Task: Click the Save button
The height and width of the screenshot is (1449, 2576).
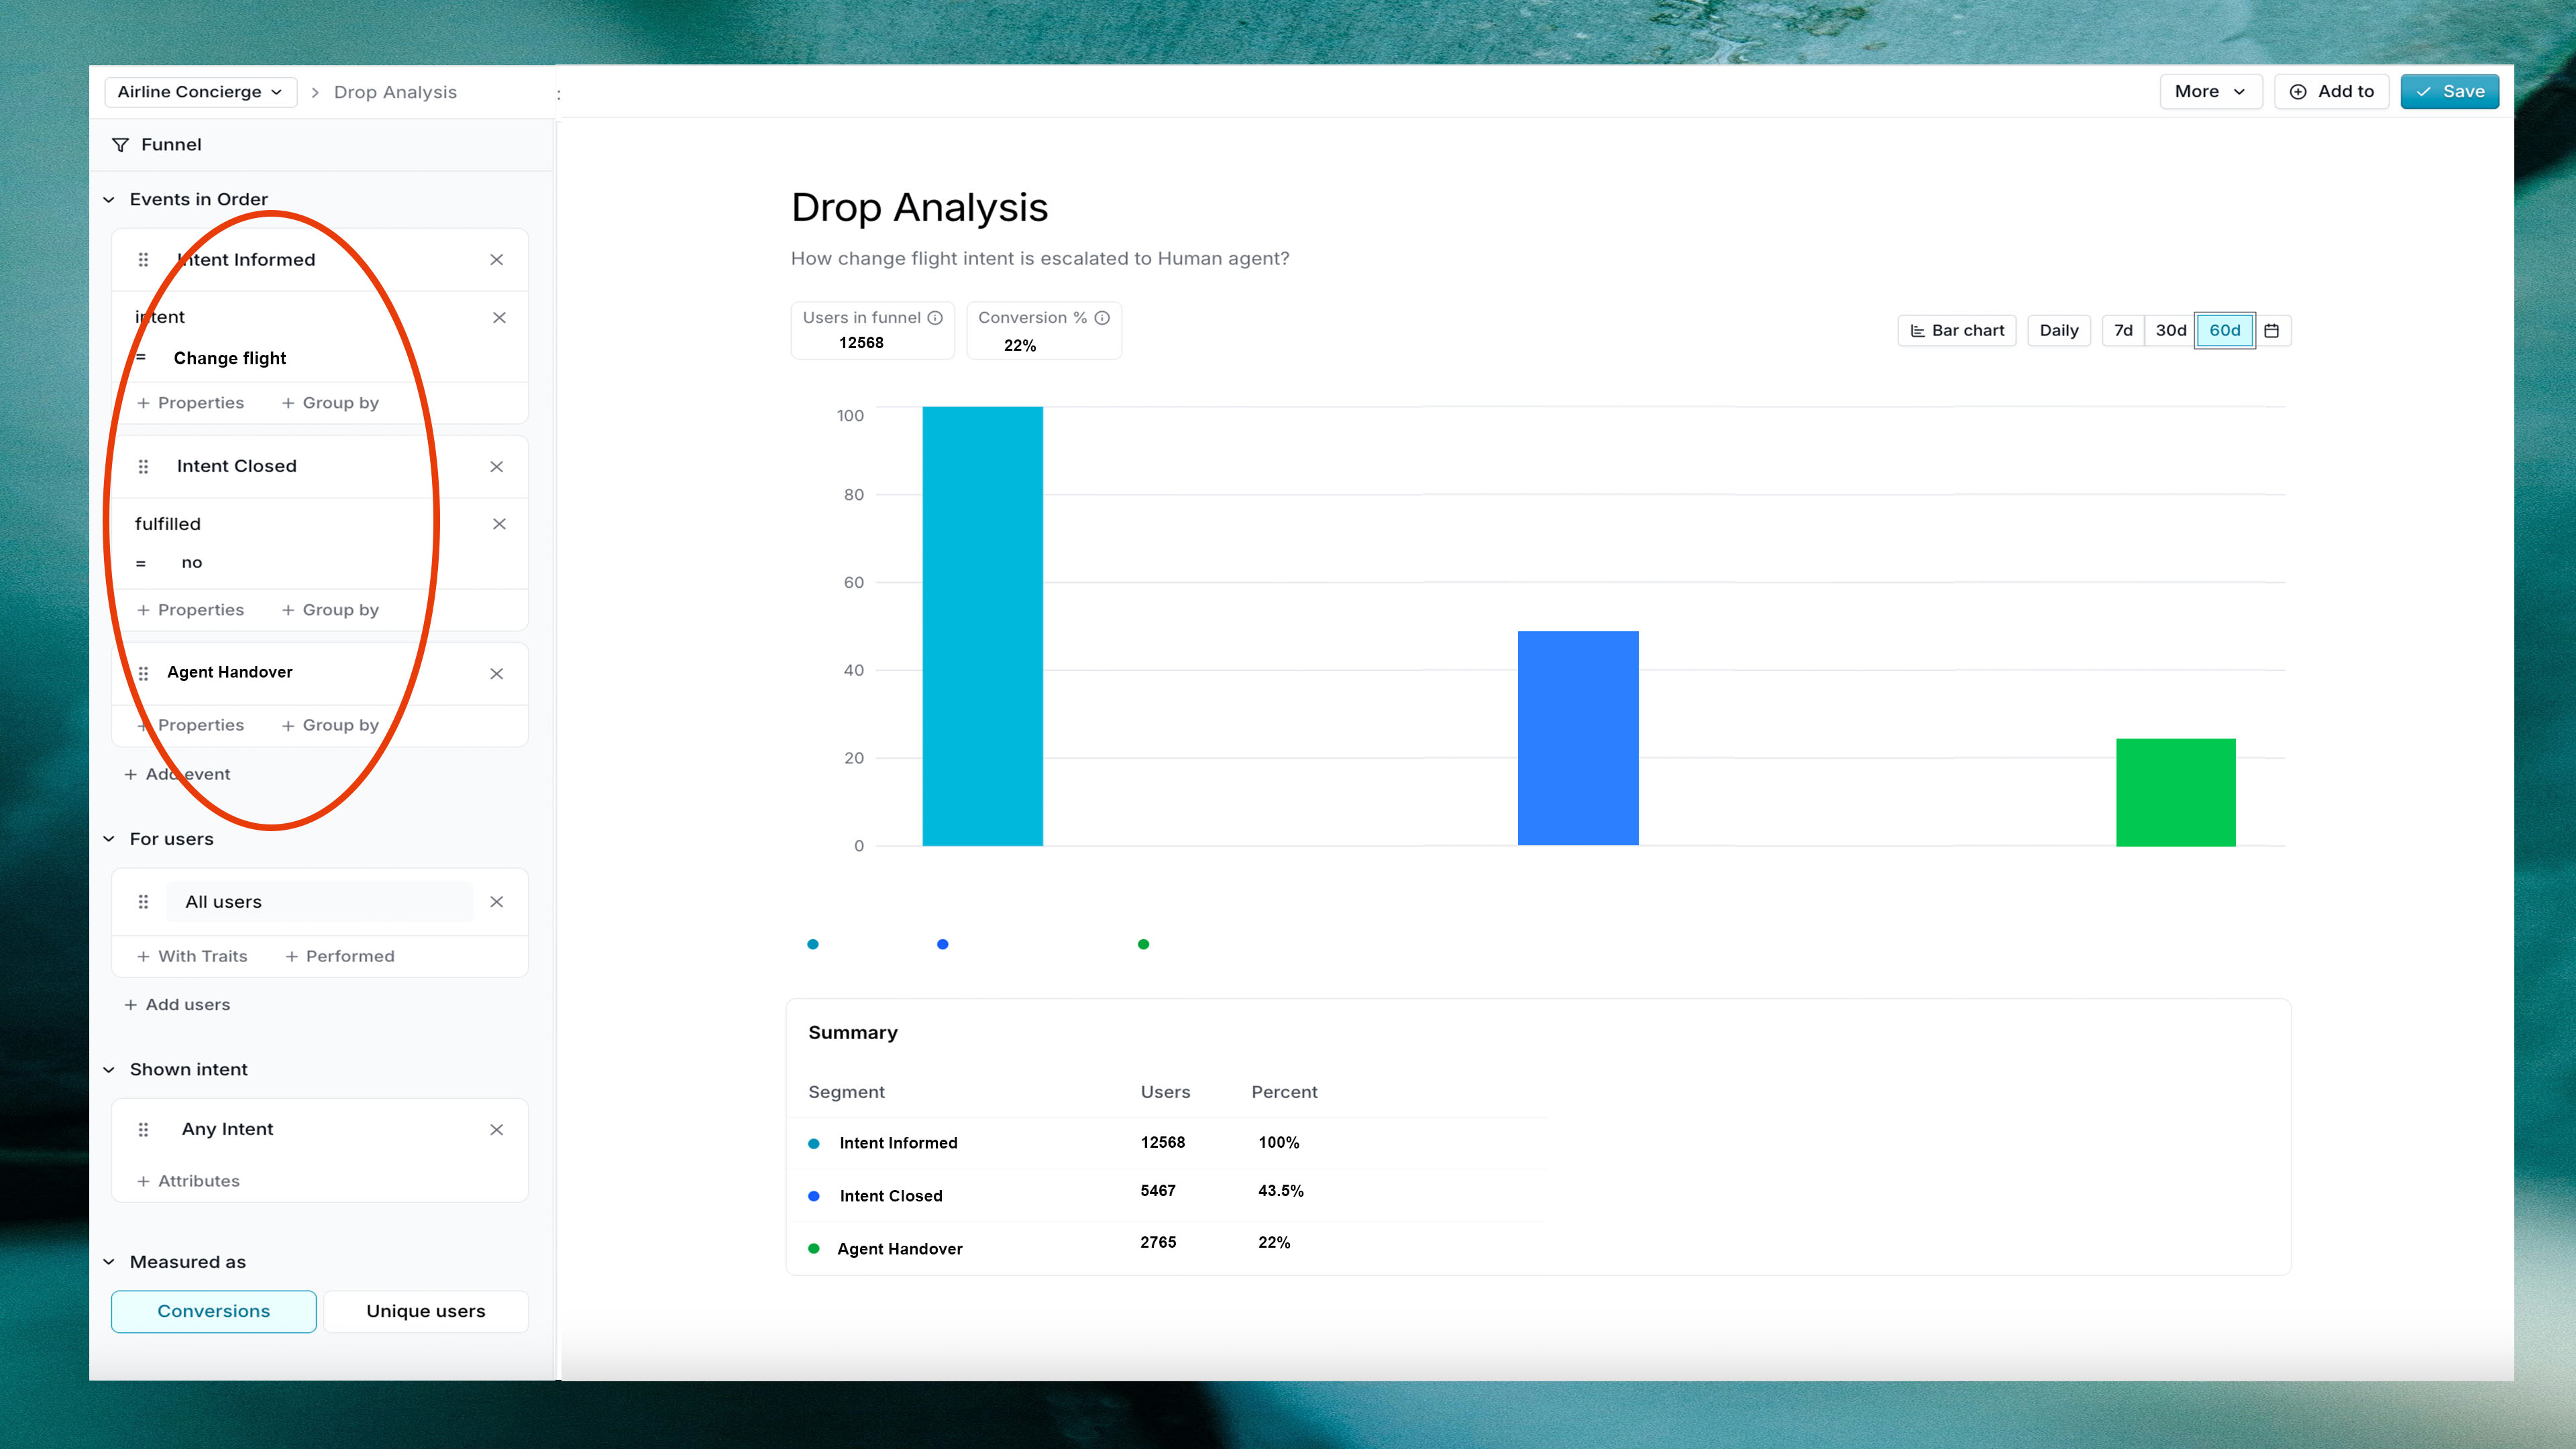Action: [2449, 92]
